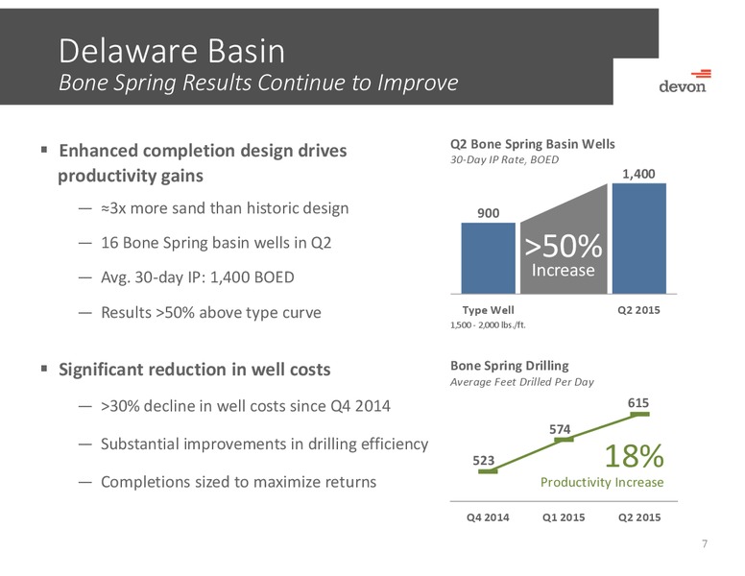Select subtitle 'Bone Spring Results Continue to Improve'
The height and width of the screenshot is (576, 745).
[x=258, y=83]
